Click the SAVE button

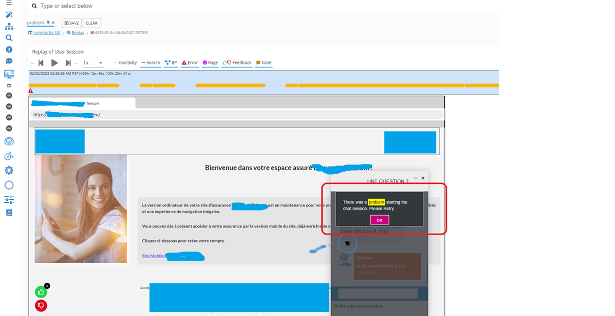tap(72, 23)
